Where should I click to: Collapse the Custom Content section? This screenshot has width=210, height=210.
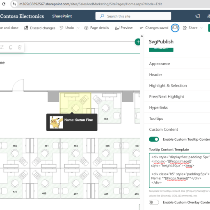177,129
